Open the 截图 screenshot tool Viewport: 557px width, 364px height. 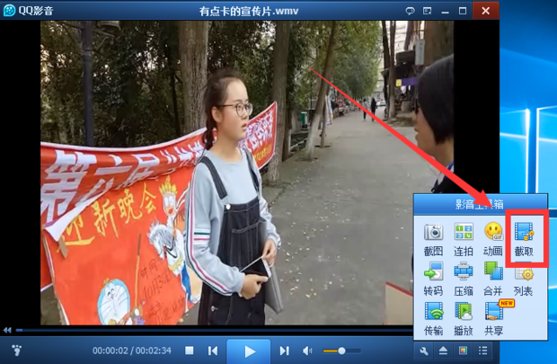pyautogui.click(x=433, y=237)
